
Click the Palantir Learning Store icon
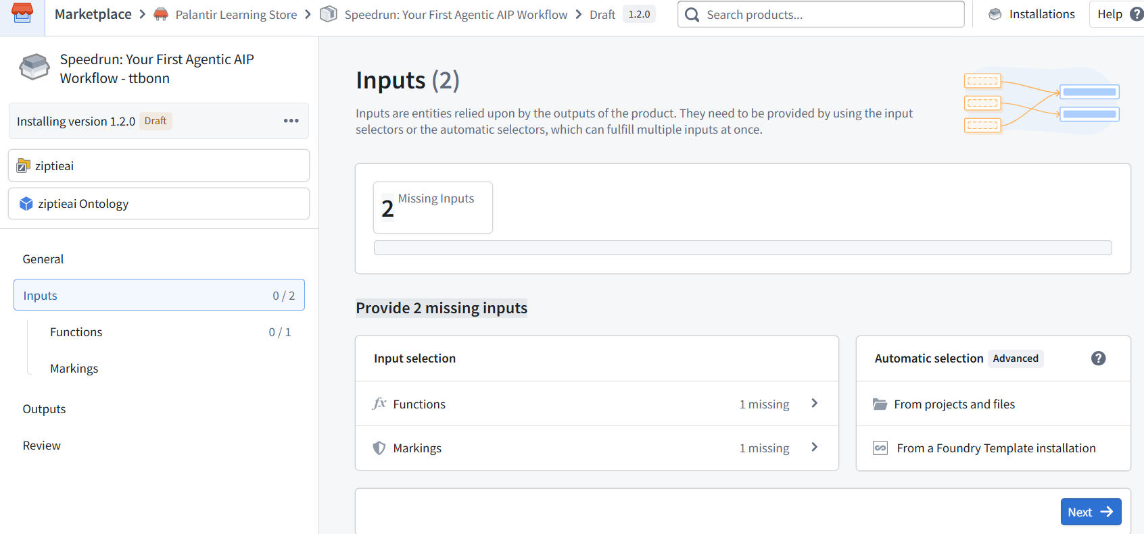click(x=161, y=14)
